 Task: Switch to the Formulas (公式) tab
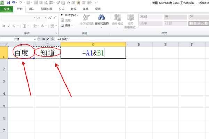tap(61, 9)
